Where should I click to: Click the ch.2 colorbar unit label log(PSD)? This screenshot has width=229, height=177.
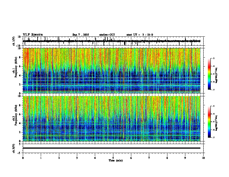click(x=217, y=123)
